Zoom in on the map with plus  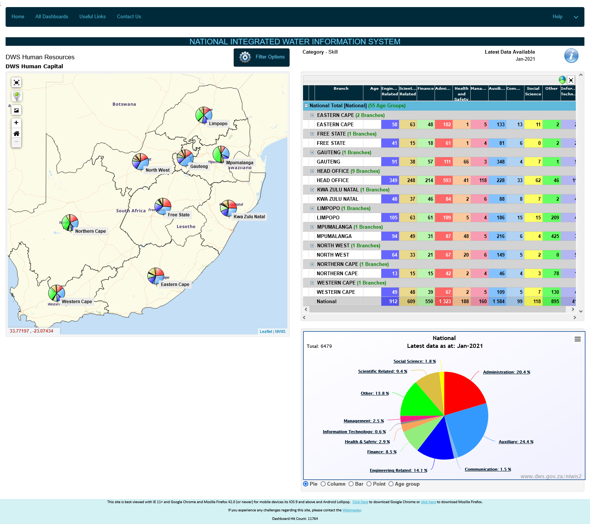coord(16,123)
